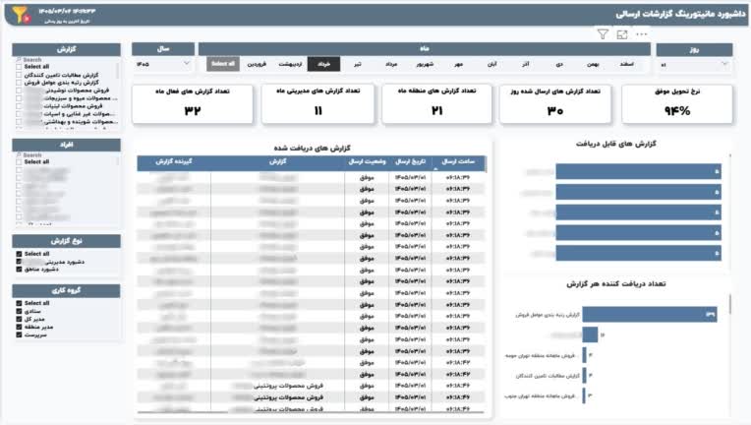The image size is (751, 425).
Task: Uncheck مدیر منطقه checkbox
Action: coord(19,327)
